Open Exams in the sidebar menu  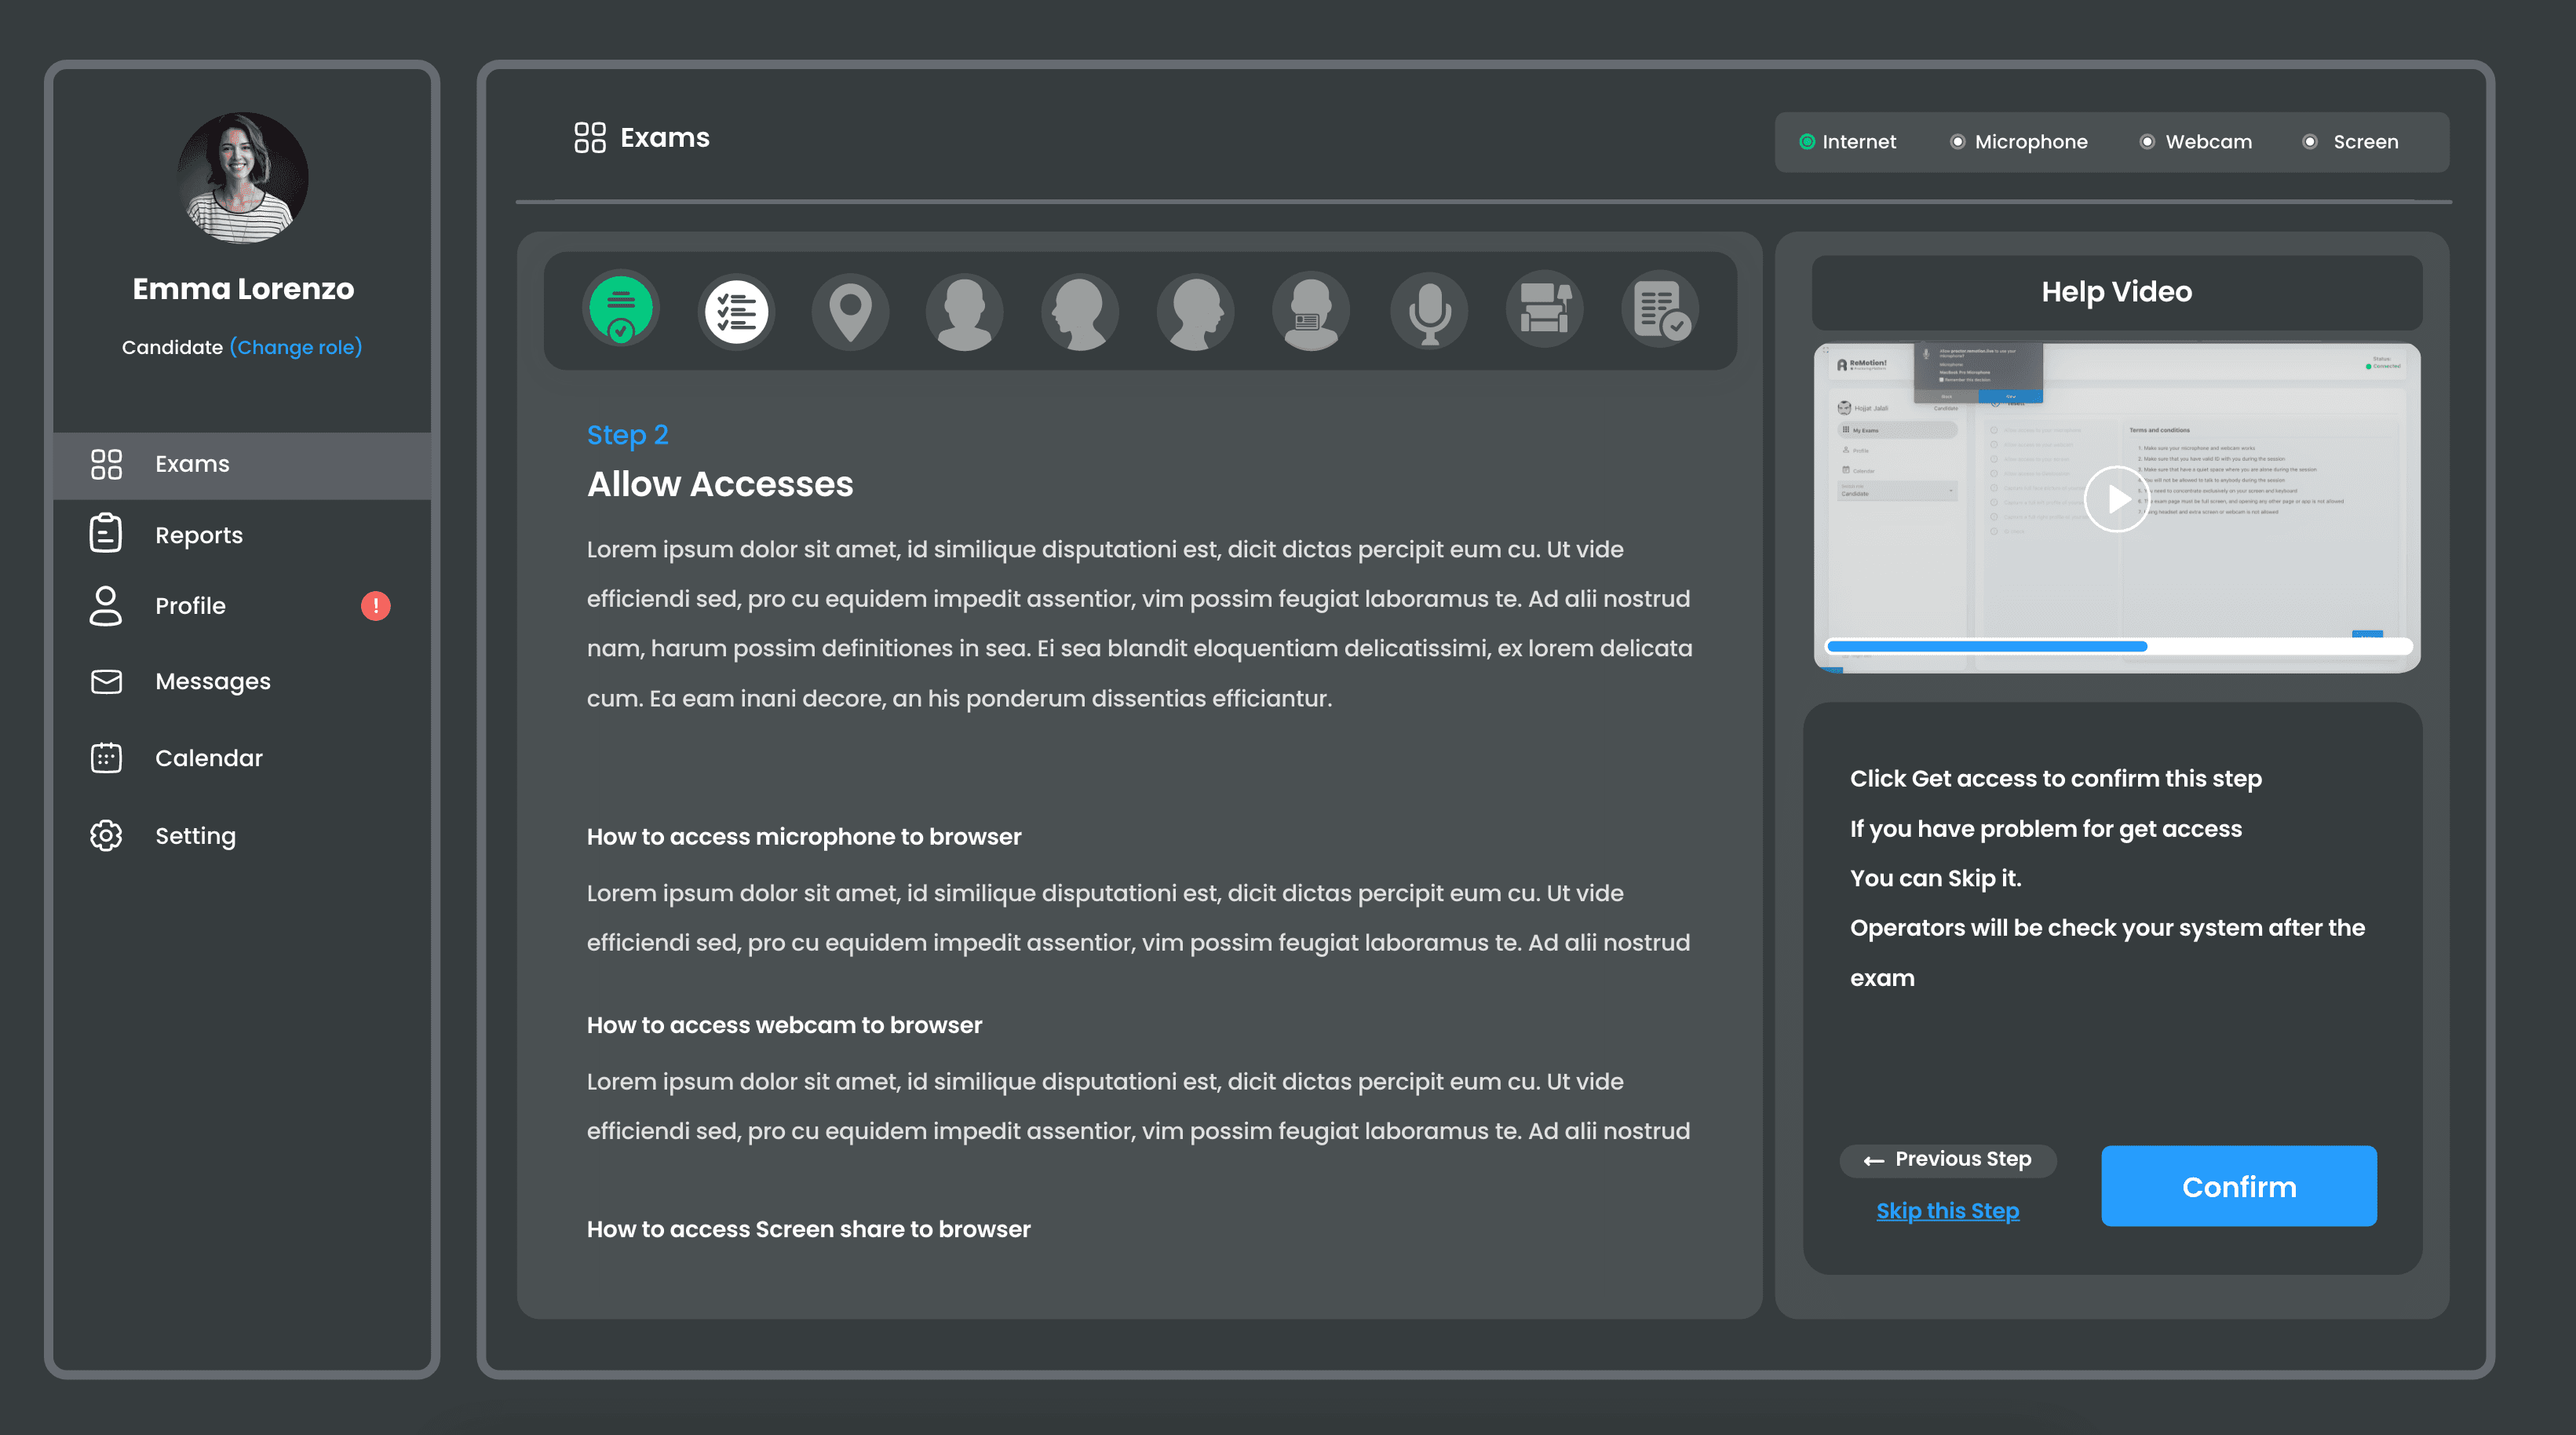coord(242,465)
